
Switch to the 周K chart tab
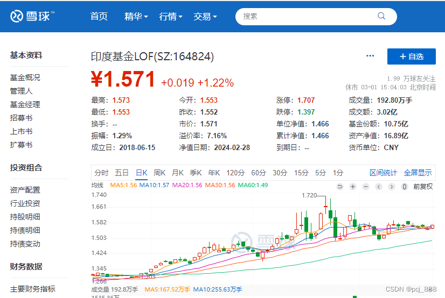[x=159, y=173]
